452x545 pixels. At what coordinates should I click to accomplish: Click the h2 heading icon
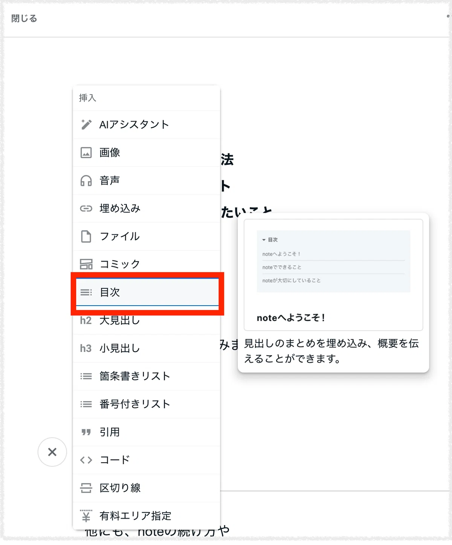coord(86,320)
